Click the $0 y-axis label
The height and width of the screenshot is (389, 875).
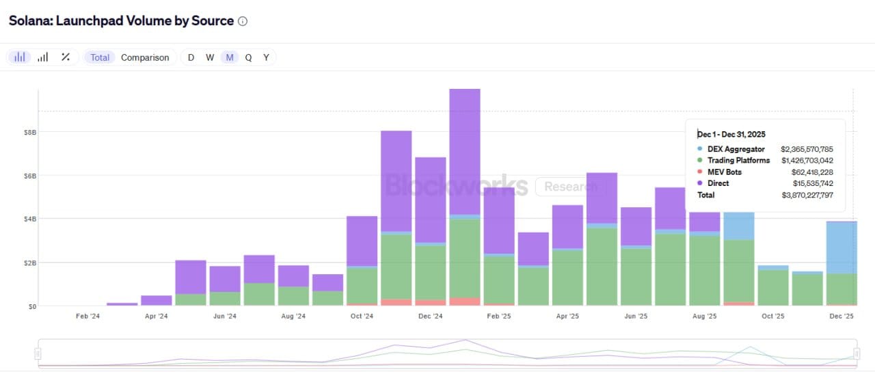click(x=33, y=306)
